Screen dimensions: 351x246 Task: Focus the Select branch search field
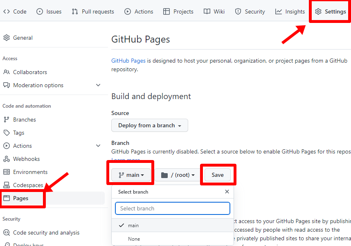coord(172,208)
